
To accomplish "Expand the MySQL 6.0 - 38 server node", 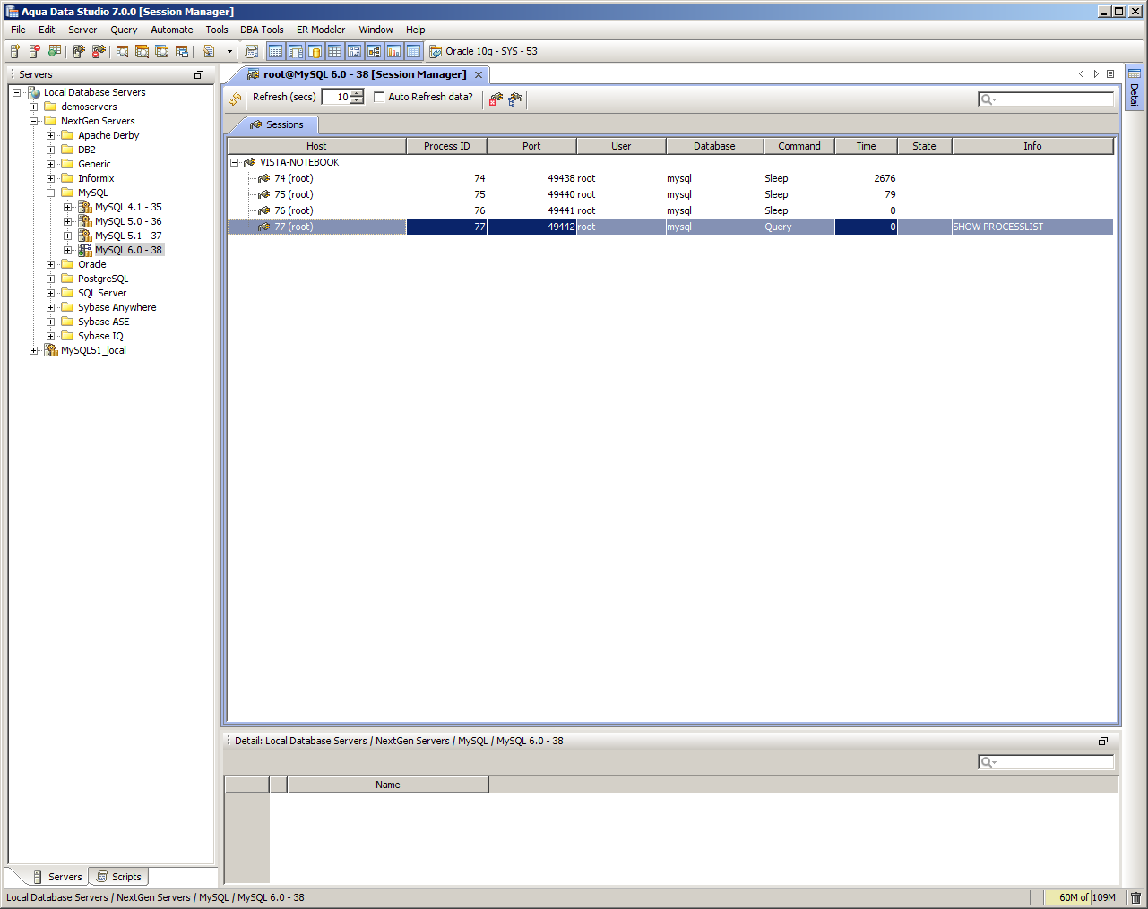I will point(67,250).
